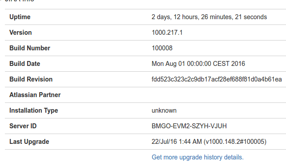Click the Build Date label
The height and width of the screenshot is (163, 286).
(x=24, y=64)
